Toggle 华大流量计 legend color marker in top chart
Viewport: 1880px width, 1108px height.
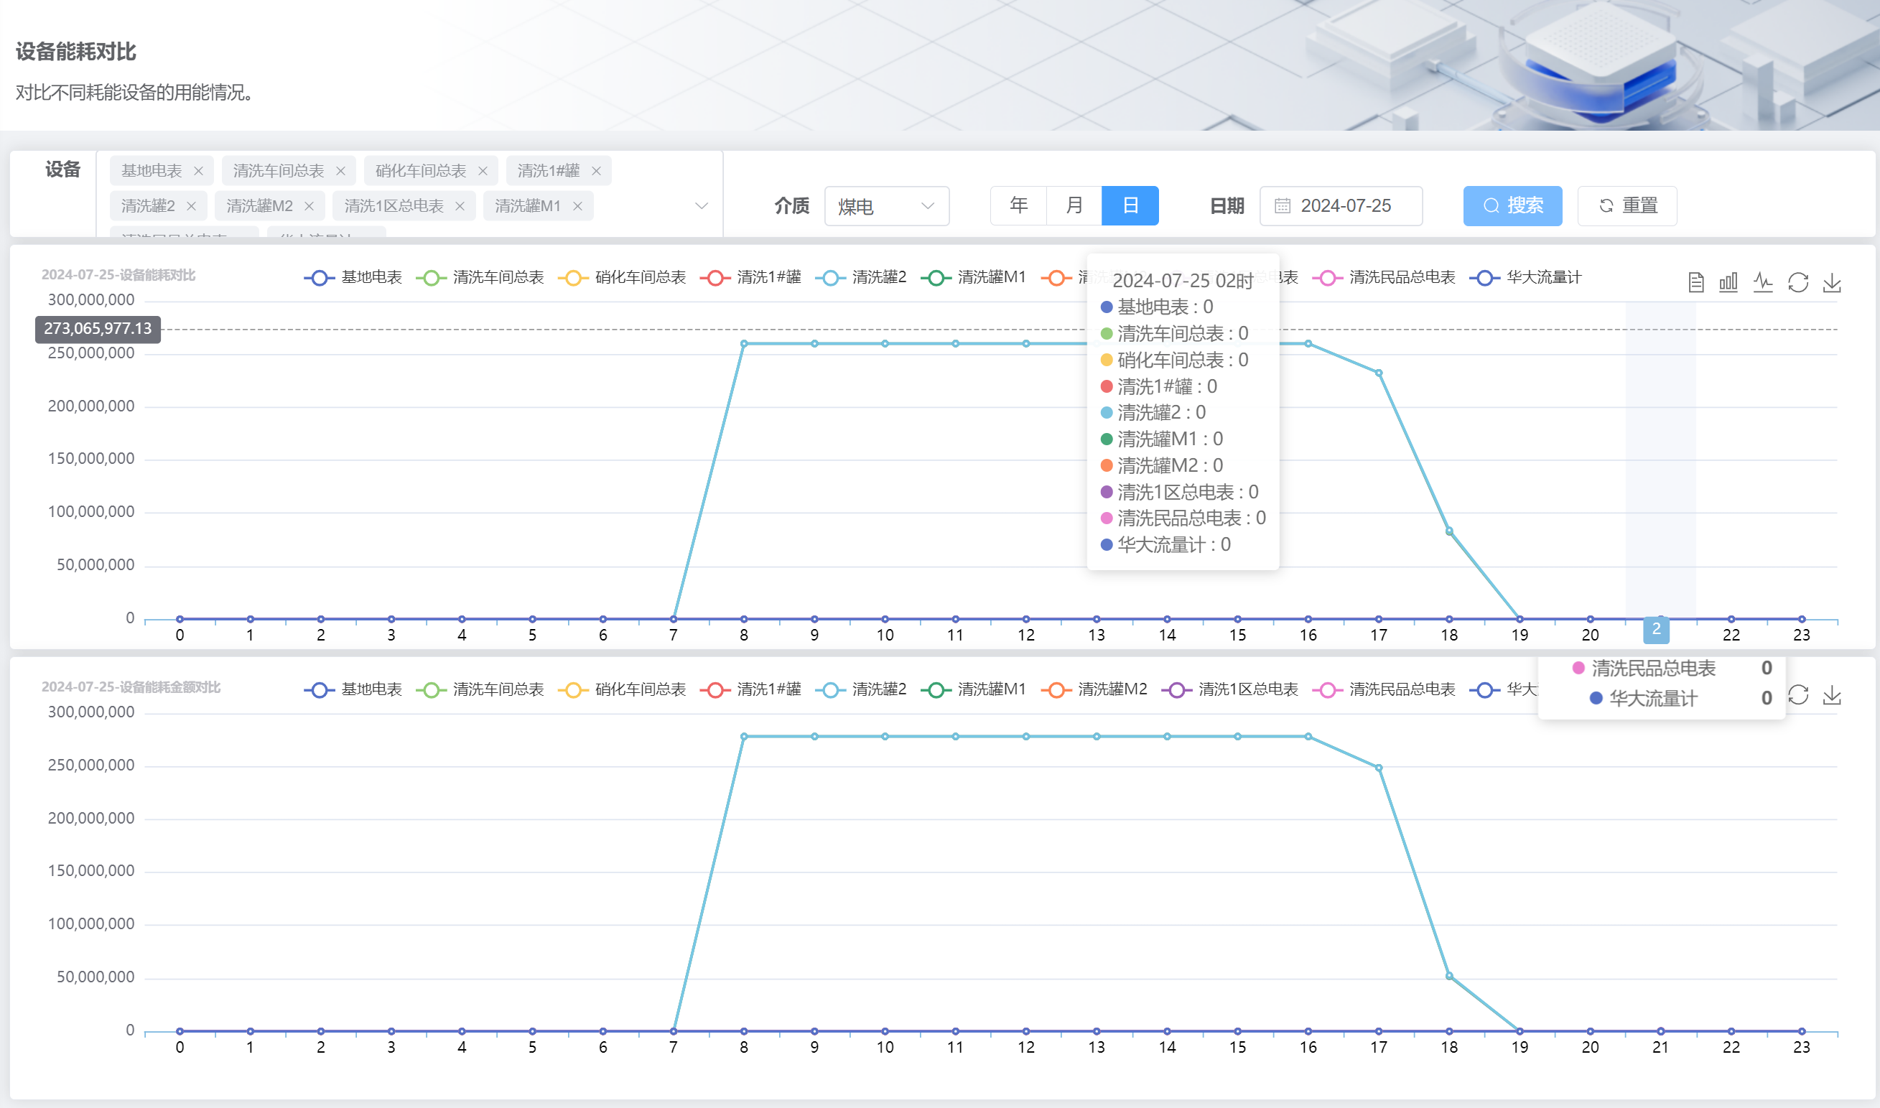pyautogui.click(x=1484, y=278)
